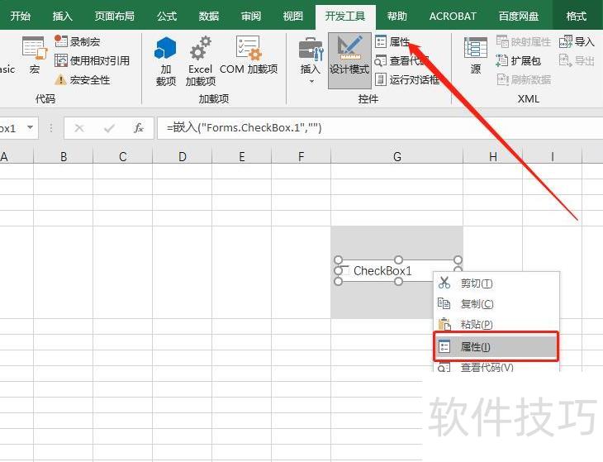Choose 查看代码(V) from context menu

click(496, 367)
